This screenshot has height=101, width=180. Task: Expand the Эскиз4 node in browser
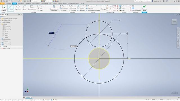click(x=1, y=47)
